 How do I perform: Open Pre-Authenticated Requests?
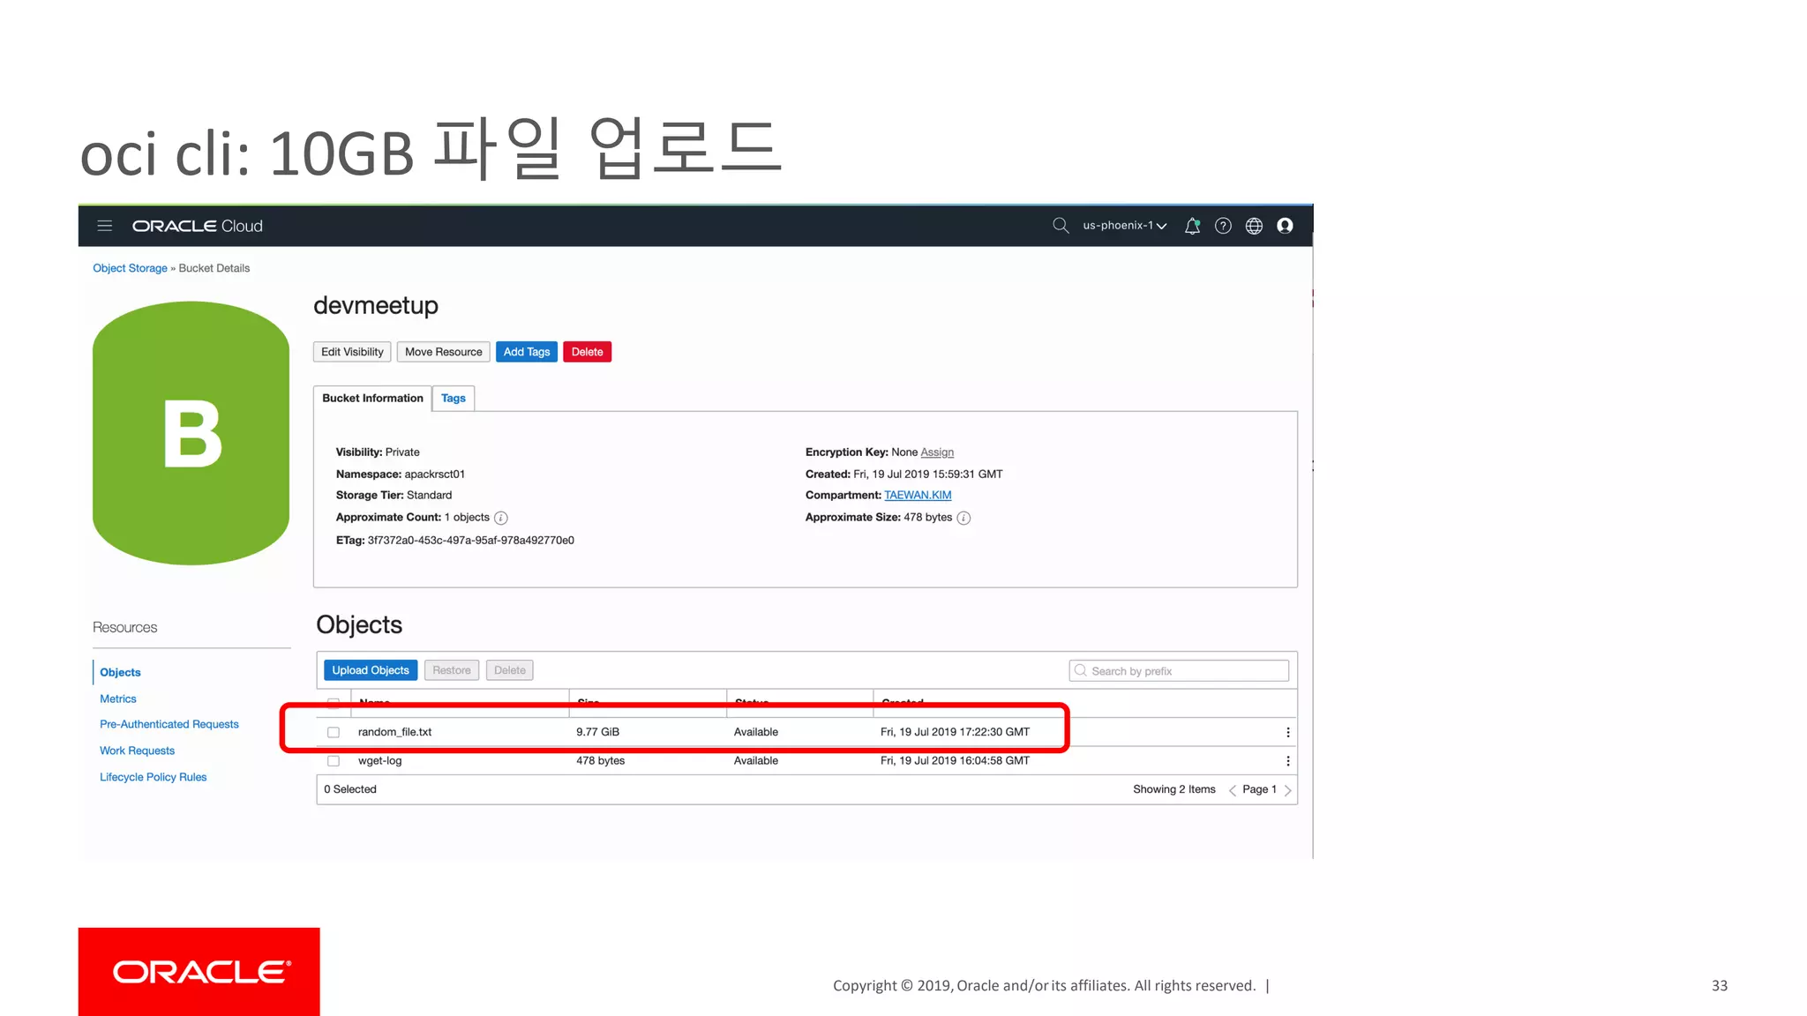[169, 724]
